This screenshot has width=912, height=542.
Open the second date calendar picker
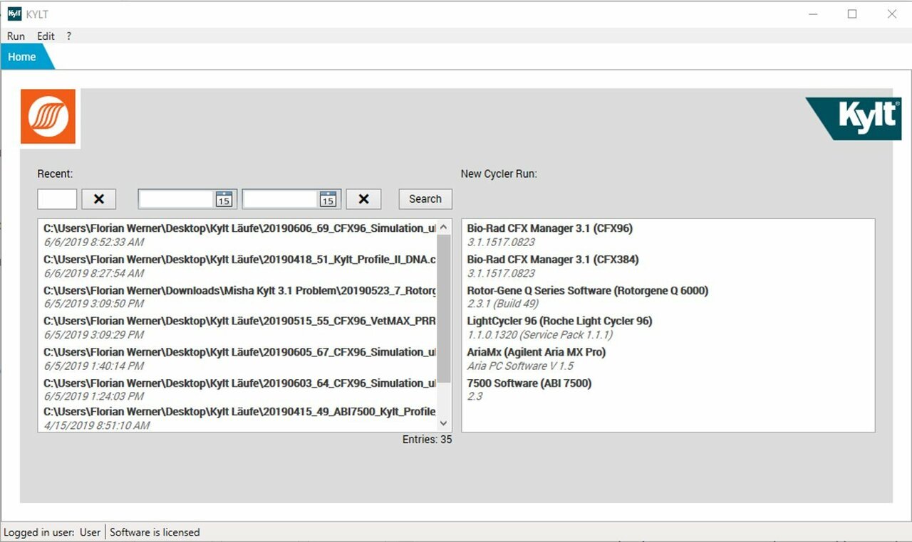[x=328, y=199]
